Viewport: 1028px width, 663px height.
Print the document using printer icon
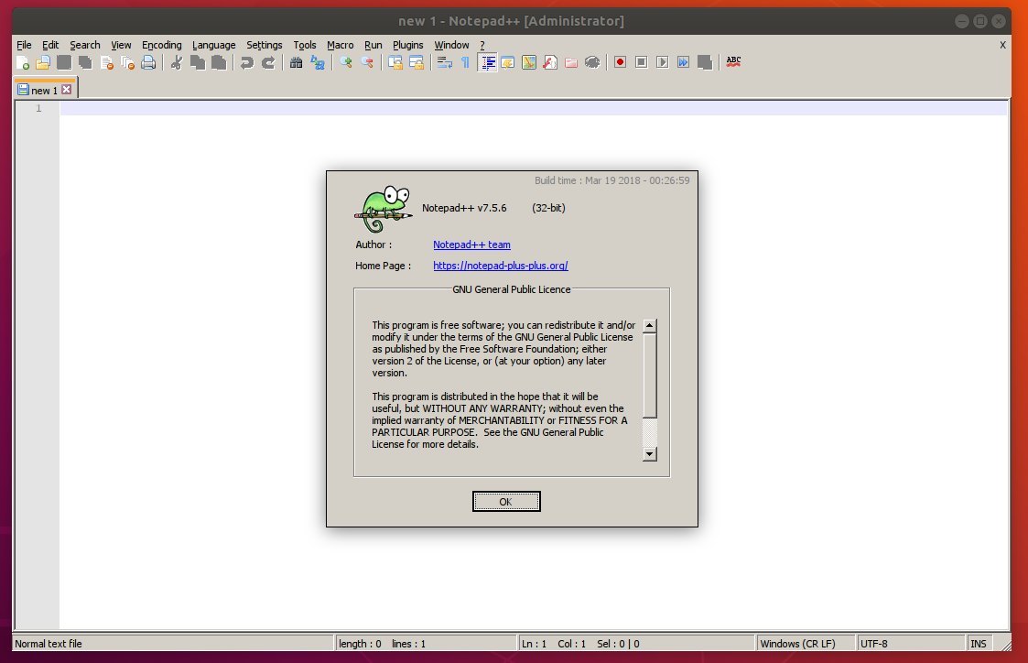click(149, 62)
